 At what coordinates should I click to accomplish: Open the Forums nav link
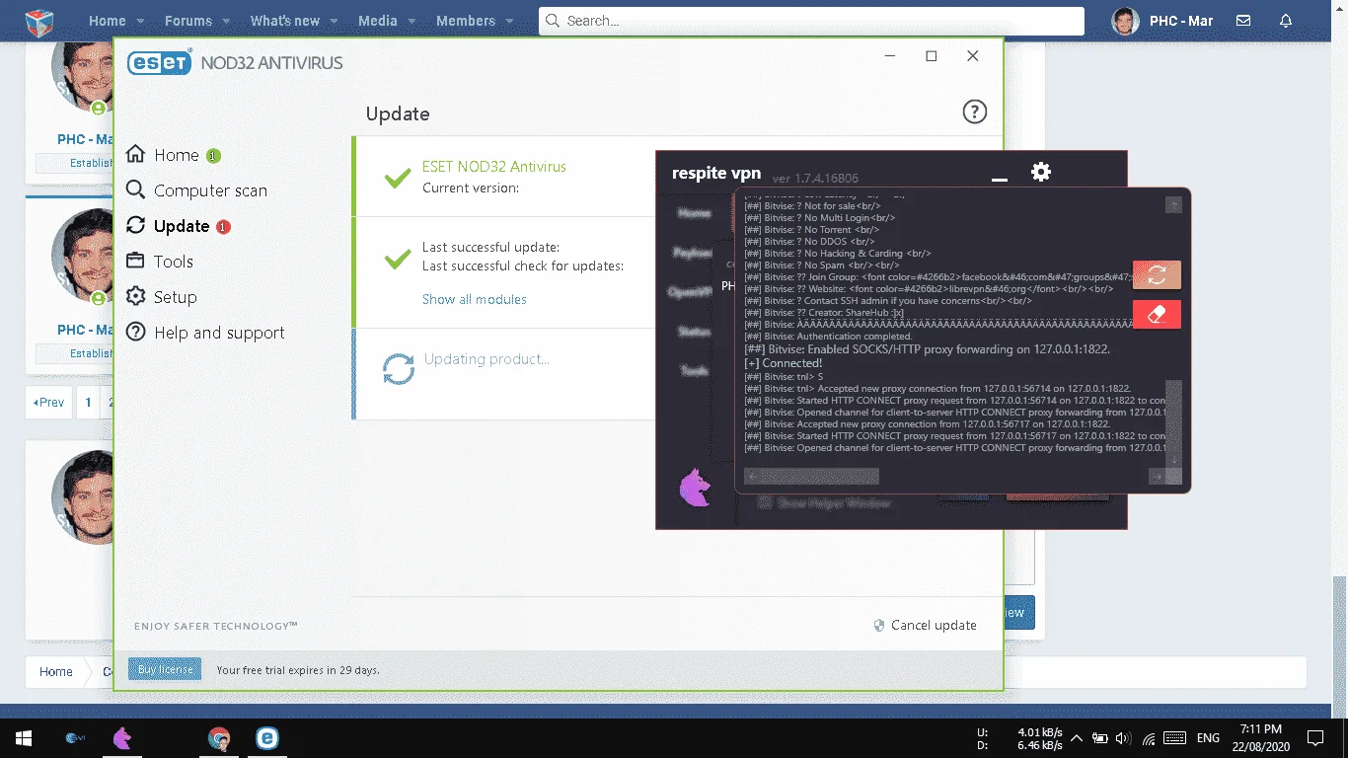(x=188, y=21)
